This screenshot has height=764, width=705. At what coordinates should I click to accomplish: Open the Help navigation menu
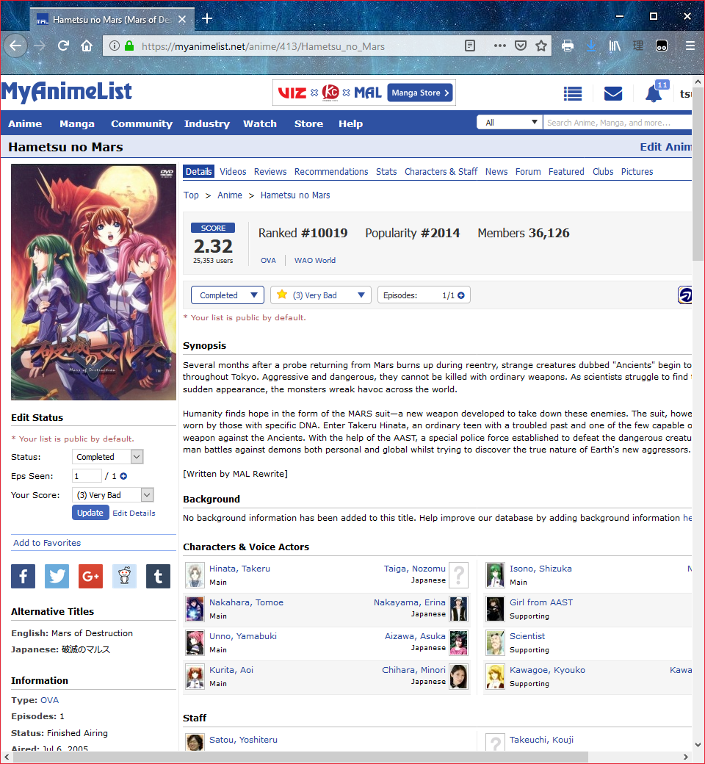(351, 123)
